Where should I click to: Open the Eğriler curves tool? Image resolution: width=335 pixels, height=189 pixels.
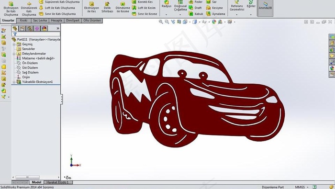(251, 4)
